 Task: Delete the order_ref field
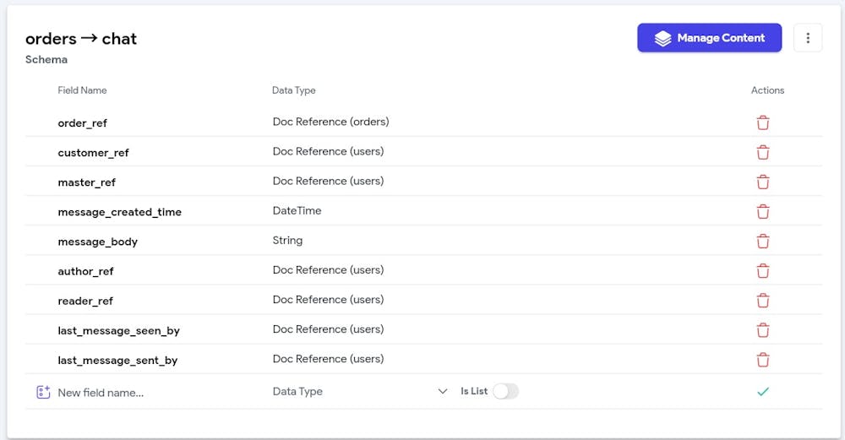pos(763,122)
